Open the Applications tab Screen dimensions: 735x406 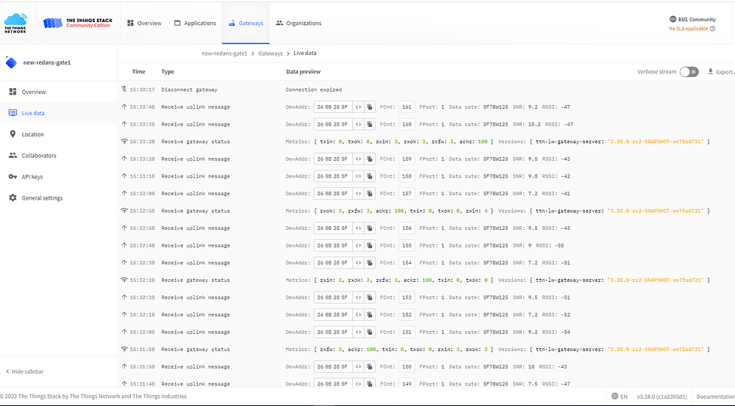[x=195, y=23]
